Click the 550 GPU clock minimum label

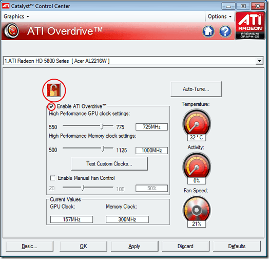tap(53, 127)
